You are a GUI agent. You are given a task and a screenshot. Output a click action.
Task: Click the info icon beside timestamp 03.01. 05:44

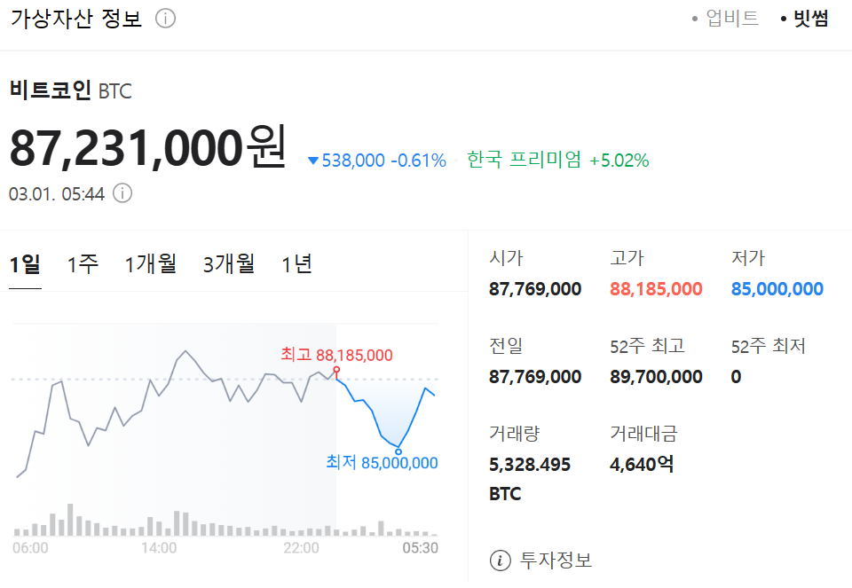click(122, 193)
